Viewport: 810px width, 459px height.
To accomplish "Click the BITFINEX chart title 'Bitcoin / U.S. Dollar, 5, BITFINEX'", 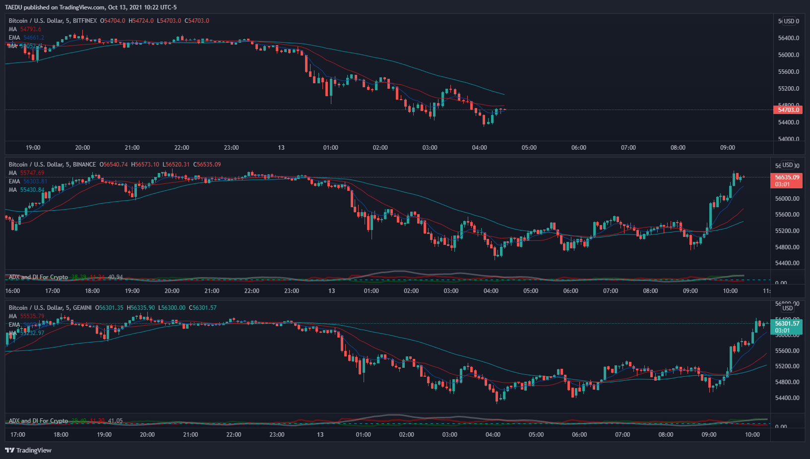I will (53, 21).
